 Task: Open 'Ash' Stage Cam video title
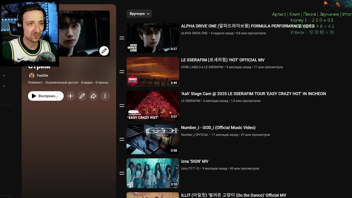tap(253, 94)
